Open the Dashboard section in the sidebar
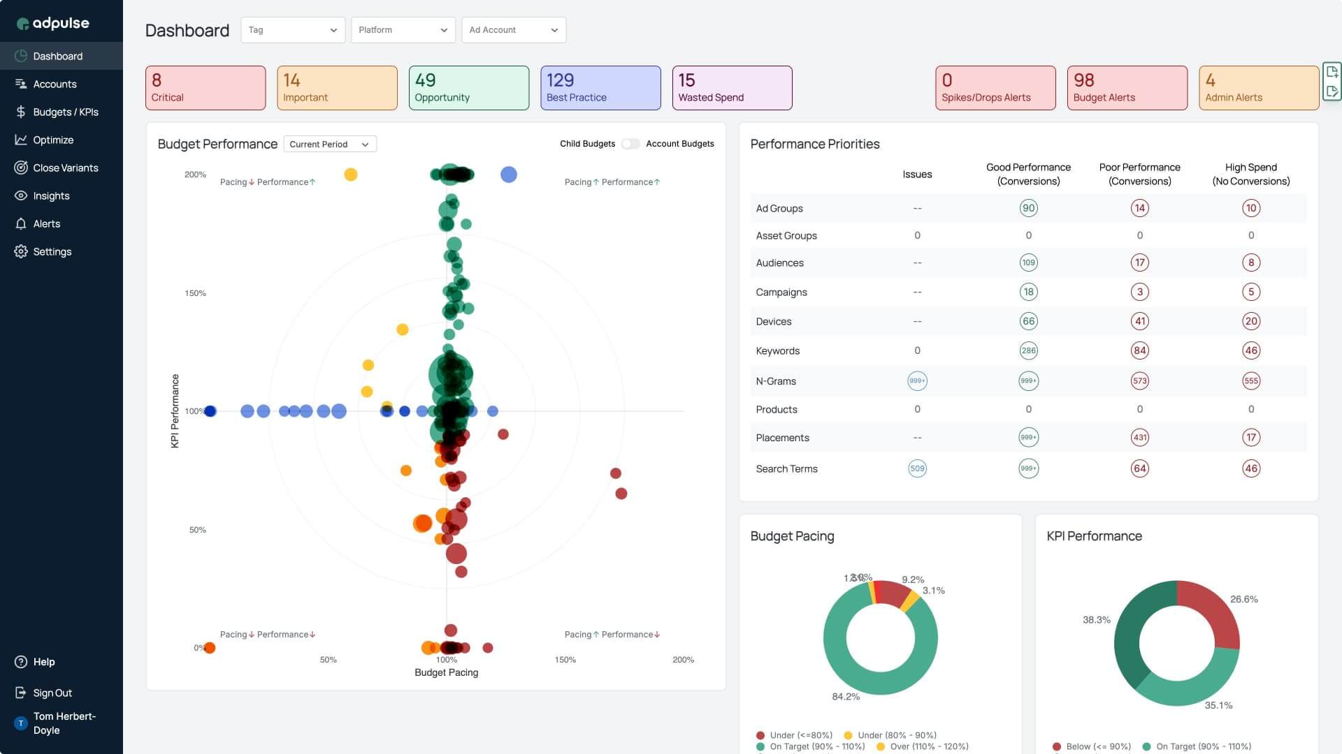This screenshot has width=1342, height=754. [x=57, y=56]
